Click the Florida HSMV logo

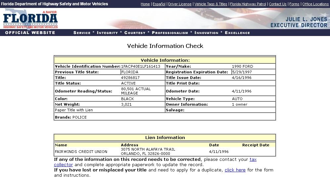tap(30, 19)
